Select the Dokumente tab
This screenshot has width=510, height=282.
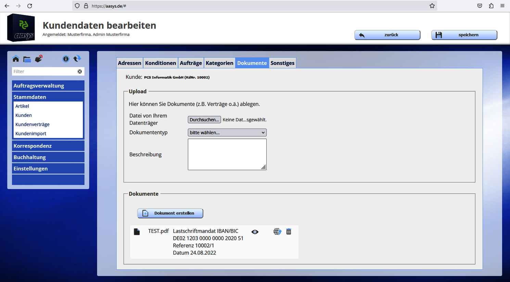click(x=252, y=63)
